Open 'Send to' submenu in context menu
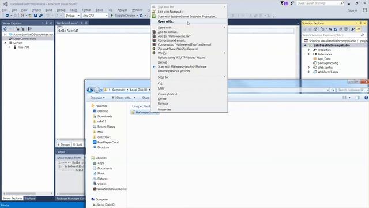 189,77
